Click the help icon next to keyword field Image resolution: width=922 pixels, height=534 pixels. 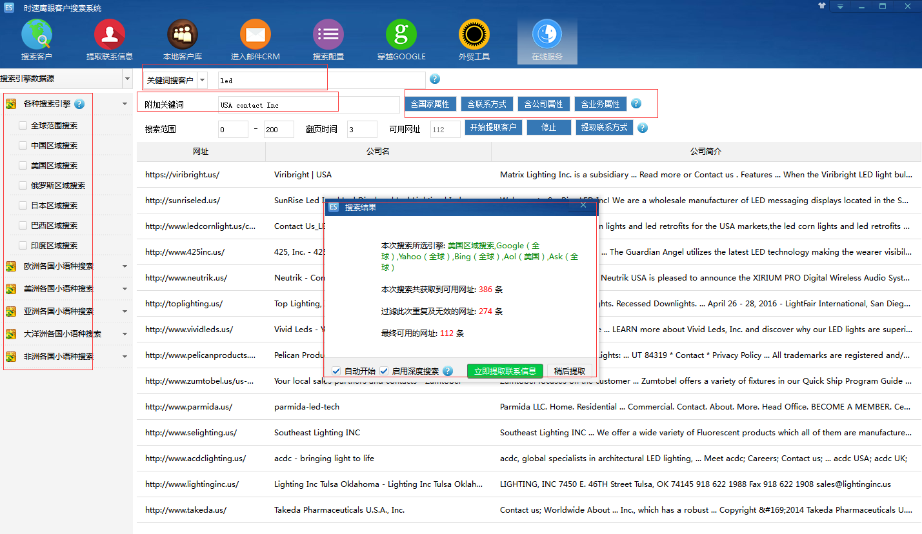click(x=434, y=79)
